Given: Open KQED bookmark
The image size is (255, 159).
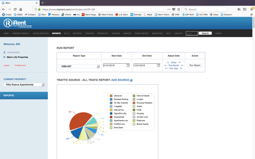Looking at the screenshot, I should [x=18, y=15].
